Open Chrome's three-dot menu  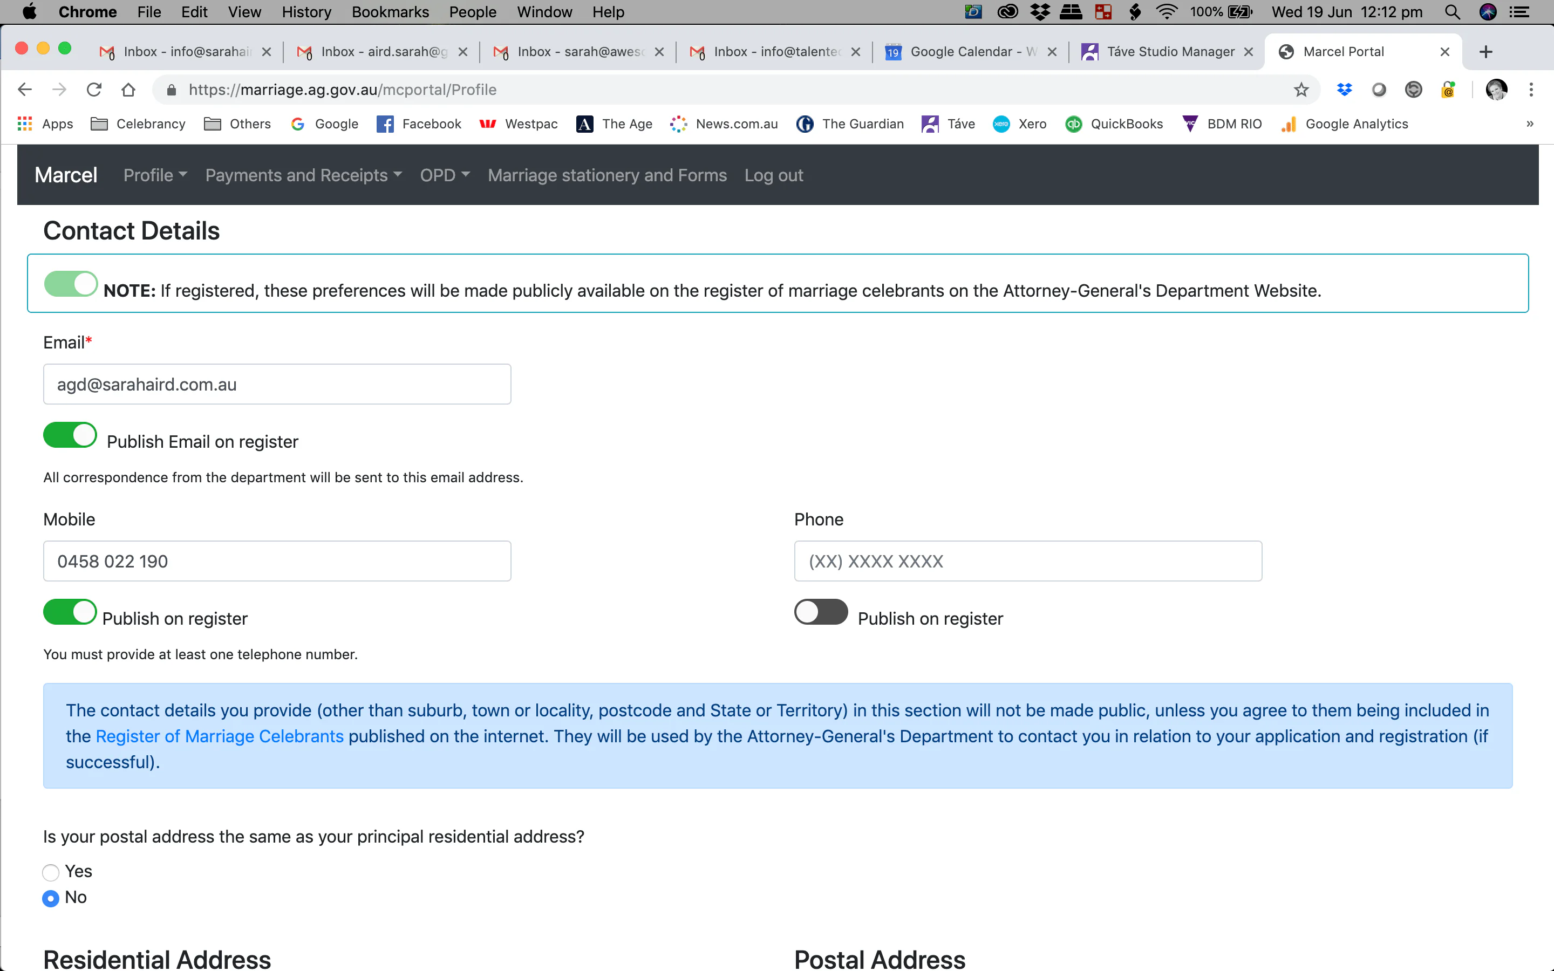(x=1531, y=89)
